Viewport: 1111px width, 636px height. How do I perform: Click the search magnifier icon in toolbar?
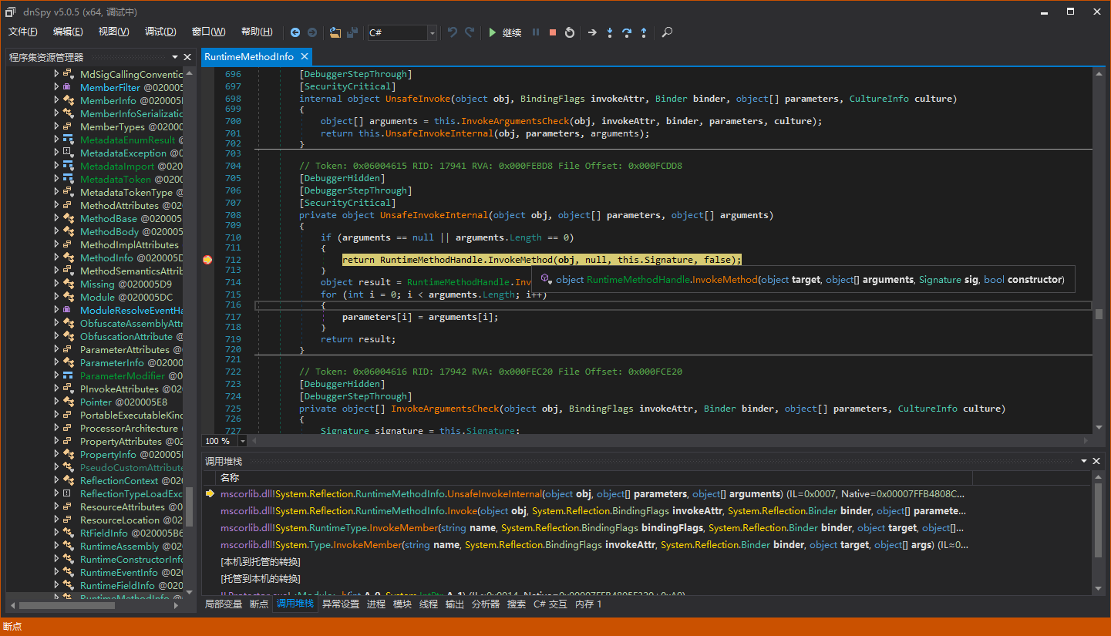click(x=668, y=32)
